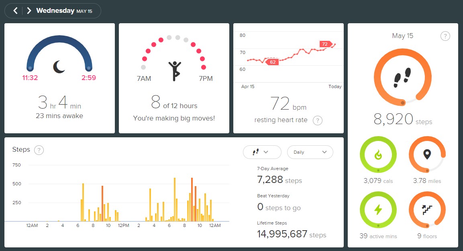The height and width of the screenshot is (251, 463).
Task: Click the 39 active mins value
Action: coord(378,236)
